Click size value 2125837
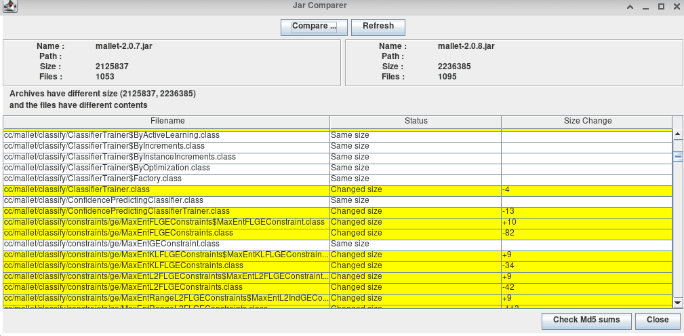The width and height of the screenshot is (684, 336). click(112, 67)
